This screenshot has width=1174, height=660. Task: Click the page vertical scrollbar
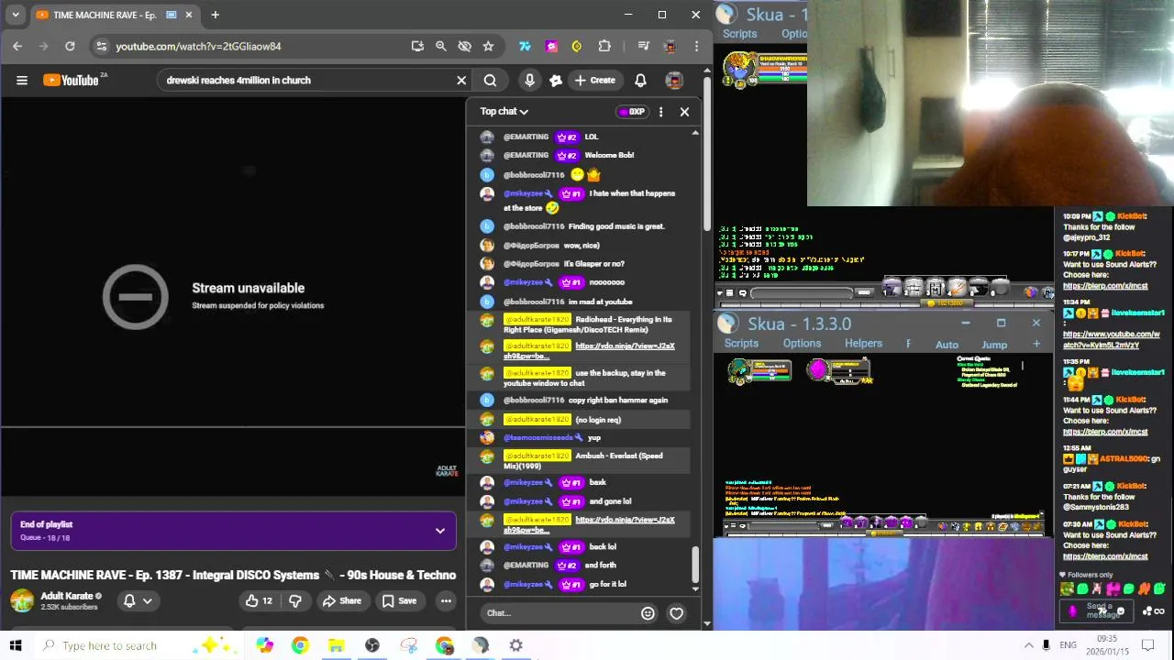[x=706, y=154]
